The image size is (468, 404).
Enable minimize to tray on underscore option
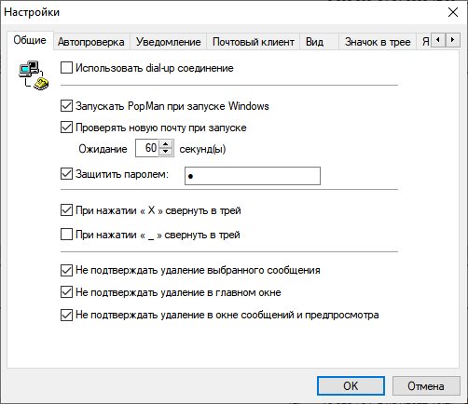pyautogui.click(x=66, y=235)
